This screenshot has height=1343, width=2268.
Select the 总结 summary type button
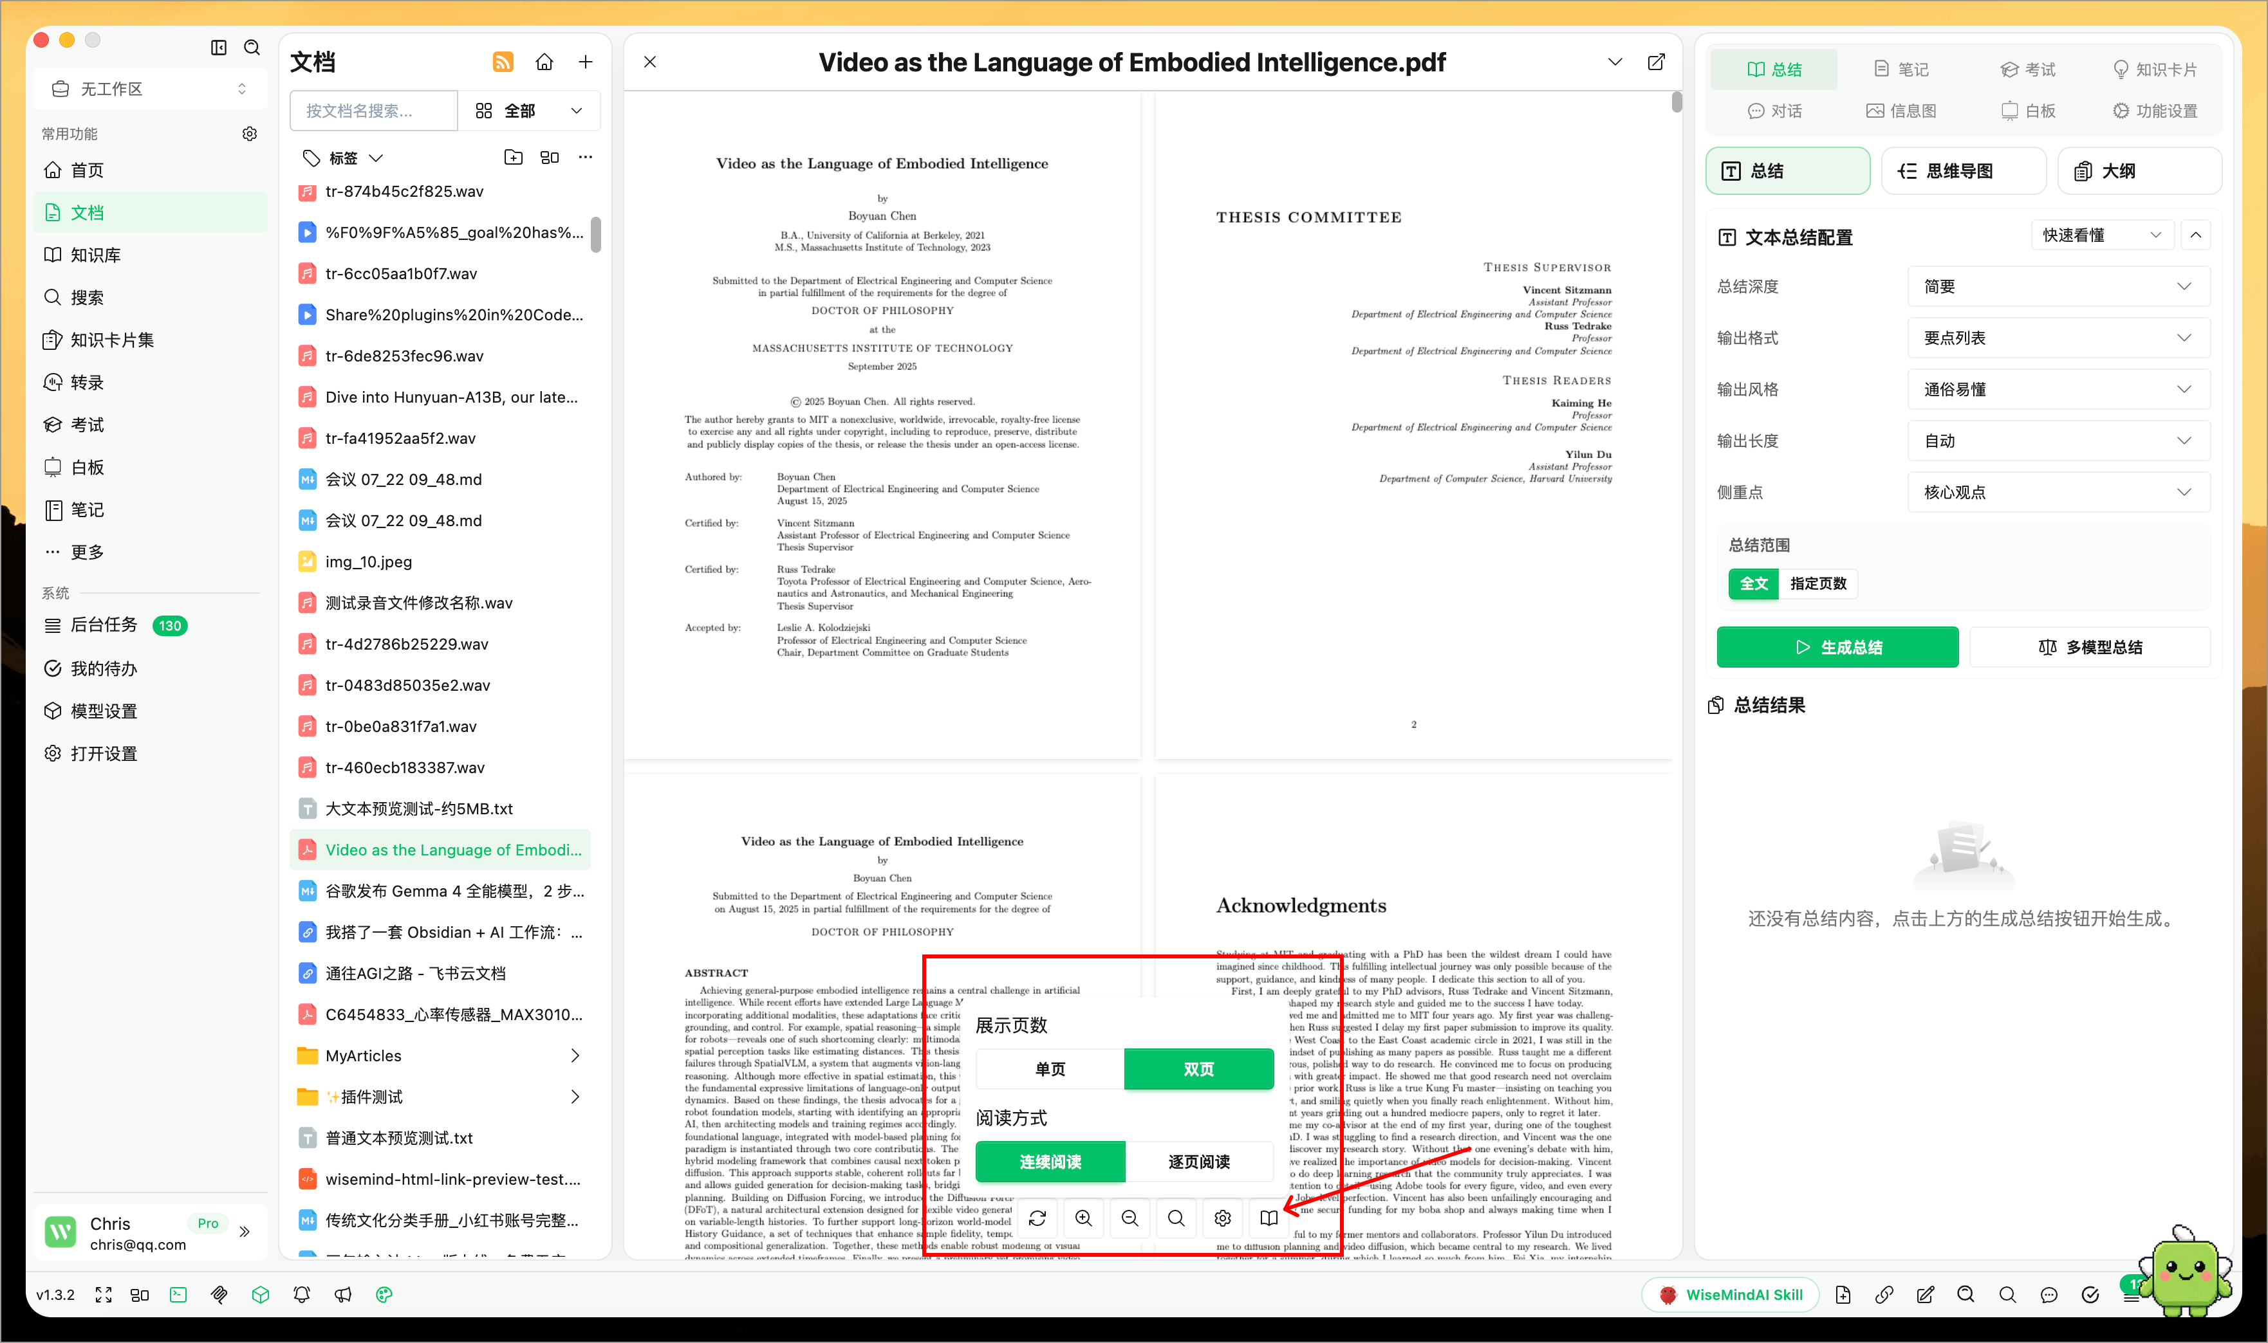pos(1787,171)
